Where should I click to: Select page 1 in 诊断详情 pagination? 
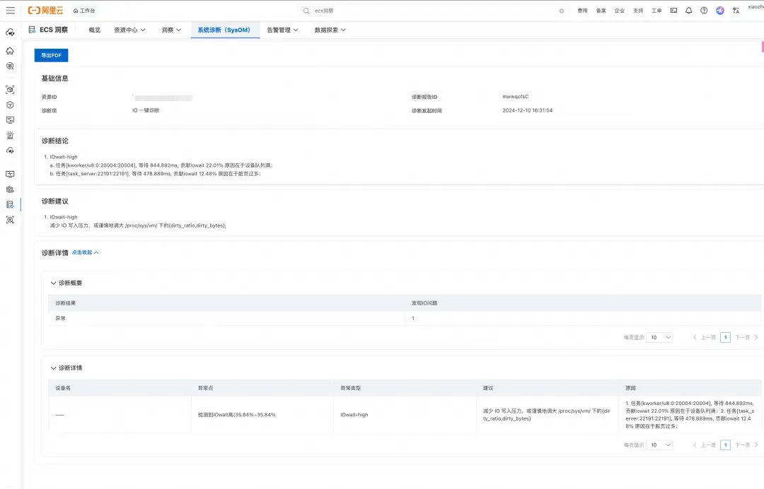click(x=725, y=445)
